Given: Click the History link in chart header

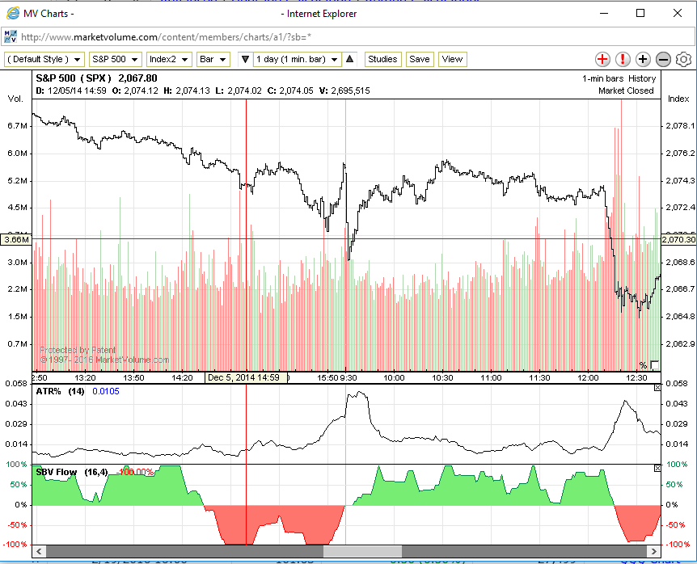Looking at the screenshot, I should (x=643, y=78).
